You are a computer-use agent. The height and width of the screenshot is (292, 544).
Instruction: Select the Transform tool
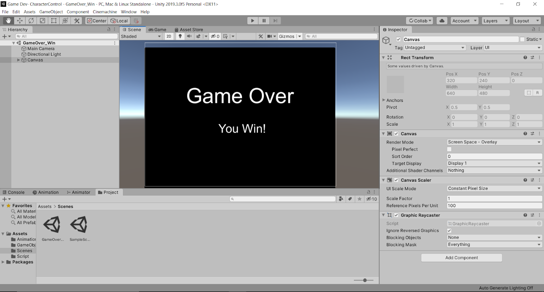pyautogui.click(x=65, y=21)
